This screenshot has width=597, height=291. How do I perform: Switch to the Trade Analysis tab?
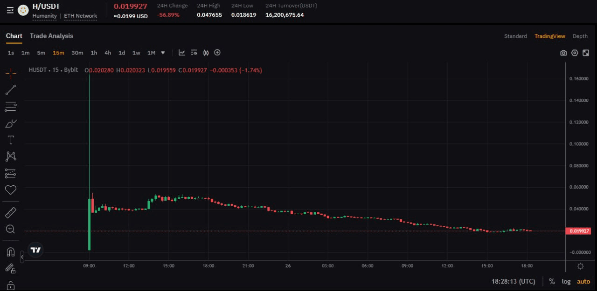pyautogui.click(x=51, y=36)
